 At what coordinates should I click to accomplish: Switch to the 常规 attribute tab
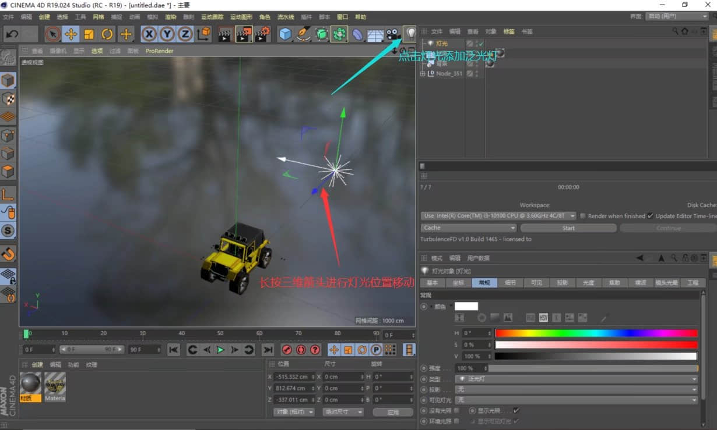tap(484, 283)
